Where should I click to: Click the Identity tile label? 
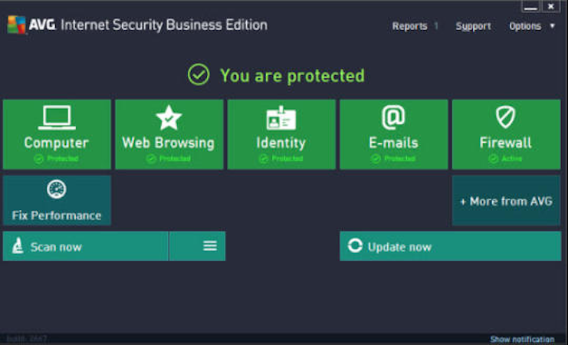click(281, 143)
